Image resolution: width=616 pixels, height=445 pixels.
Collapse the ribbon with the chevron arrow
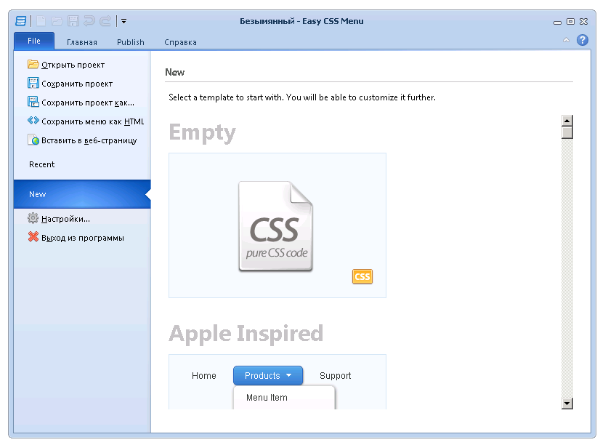[x=566, y=40]
